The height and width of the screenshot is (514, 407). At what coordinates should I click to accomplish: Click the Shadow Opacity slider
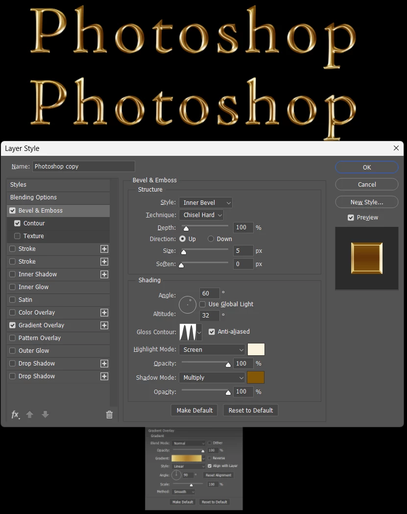[x=205, y=390]
